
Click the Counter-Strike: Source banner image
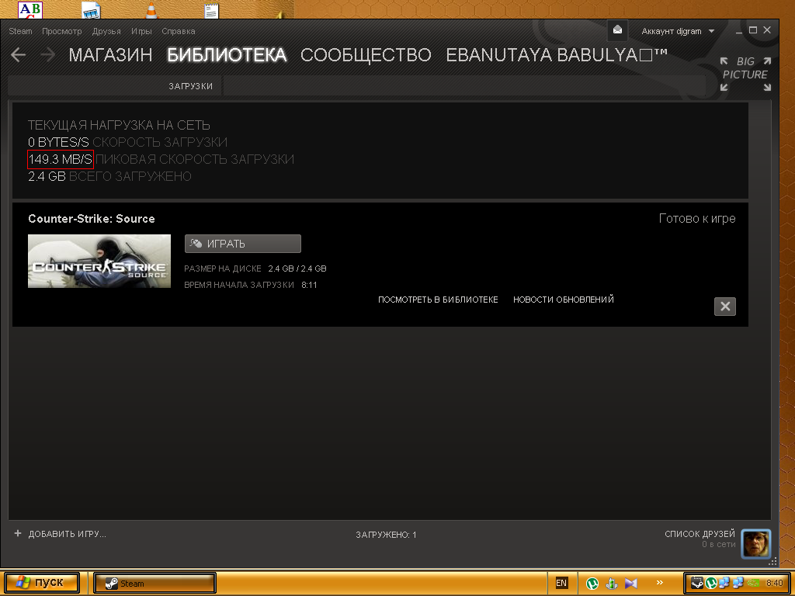(99, 261)
